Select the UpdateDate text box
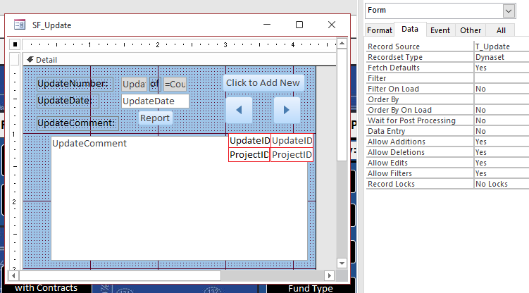This screenshot has width=529, height=293. [155, 101]
